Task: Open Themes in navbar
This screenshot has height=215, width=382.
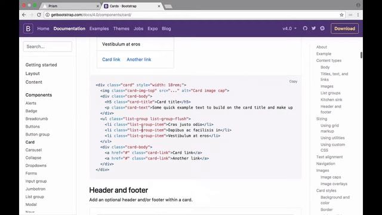Action: 121,29
